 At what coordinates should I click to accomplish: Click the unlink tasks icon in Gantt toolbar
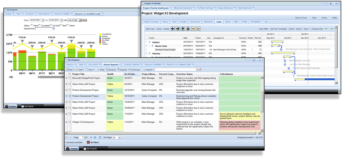pos(198,29)
